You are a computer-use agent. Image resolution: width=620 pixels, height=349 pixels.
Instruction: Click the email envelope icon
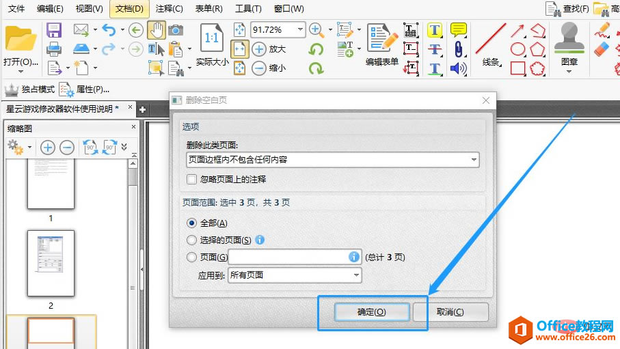[x=81, y=29]
